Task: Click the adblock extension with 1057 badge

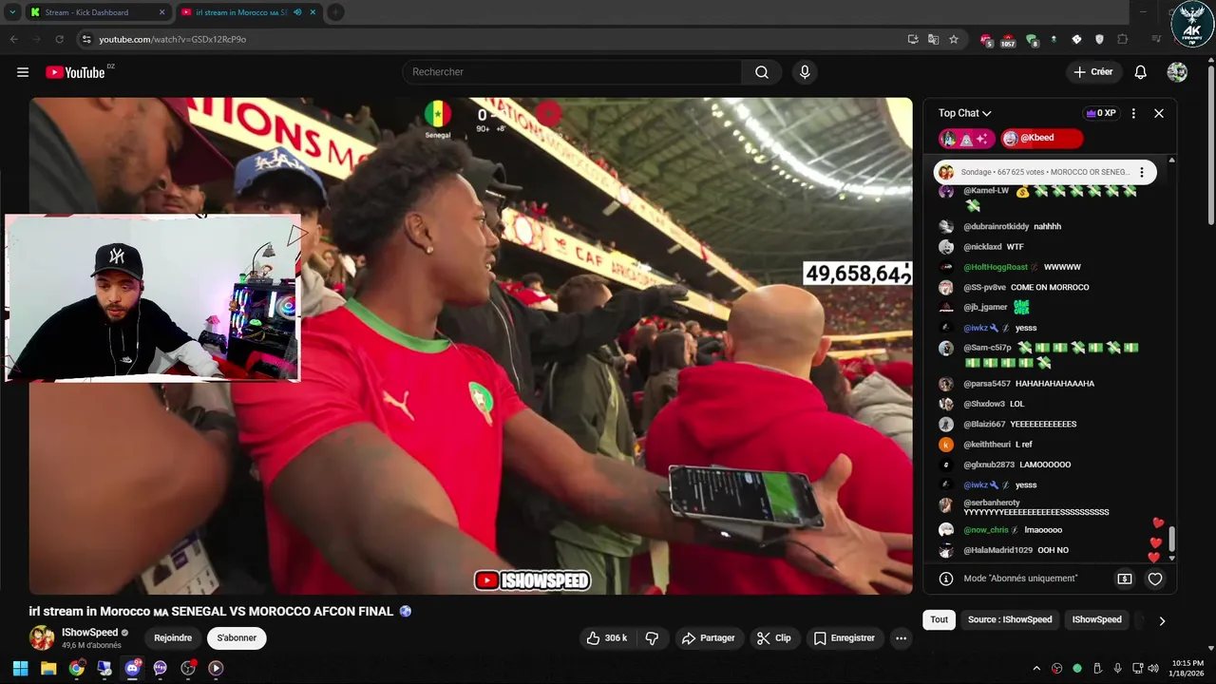Action: pos(1008,40)
